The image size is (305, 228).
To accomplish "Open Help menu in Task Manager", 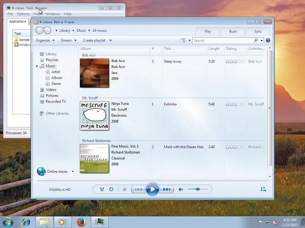I will 68,14.
